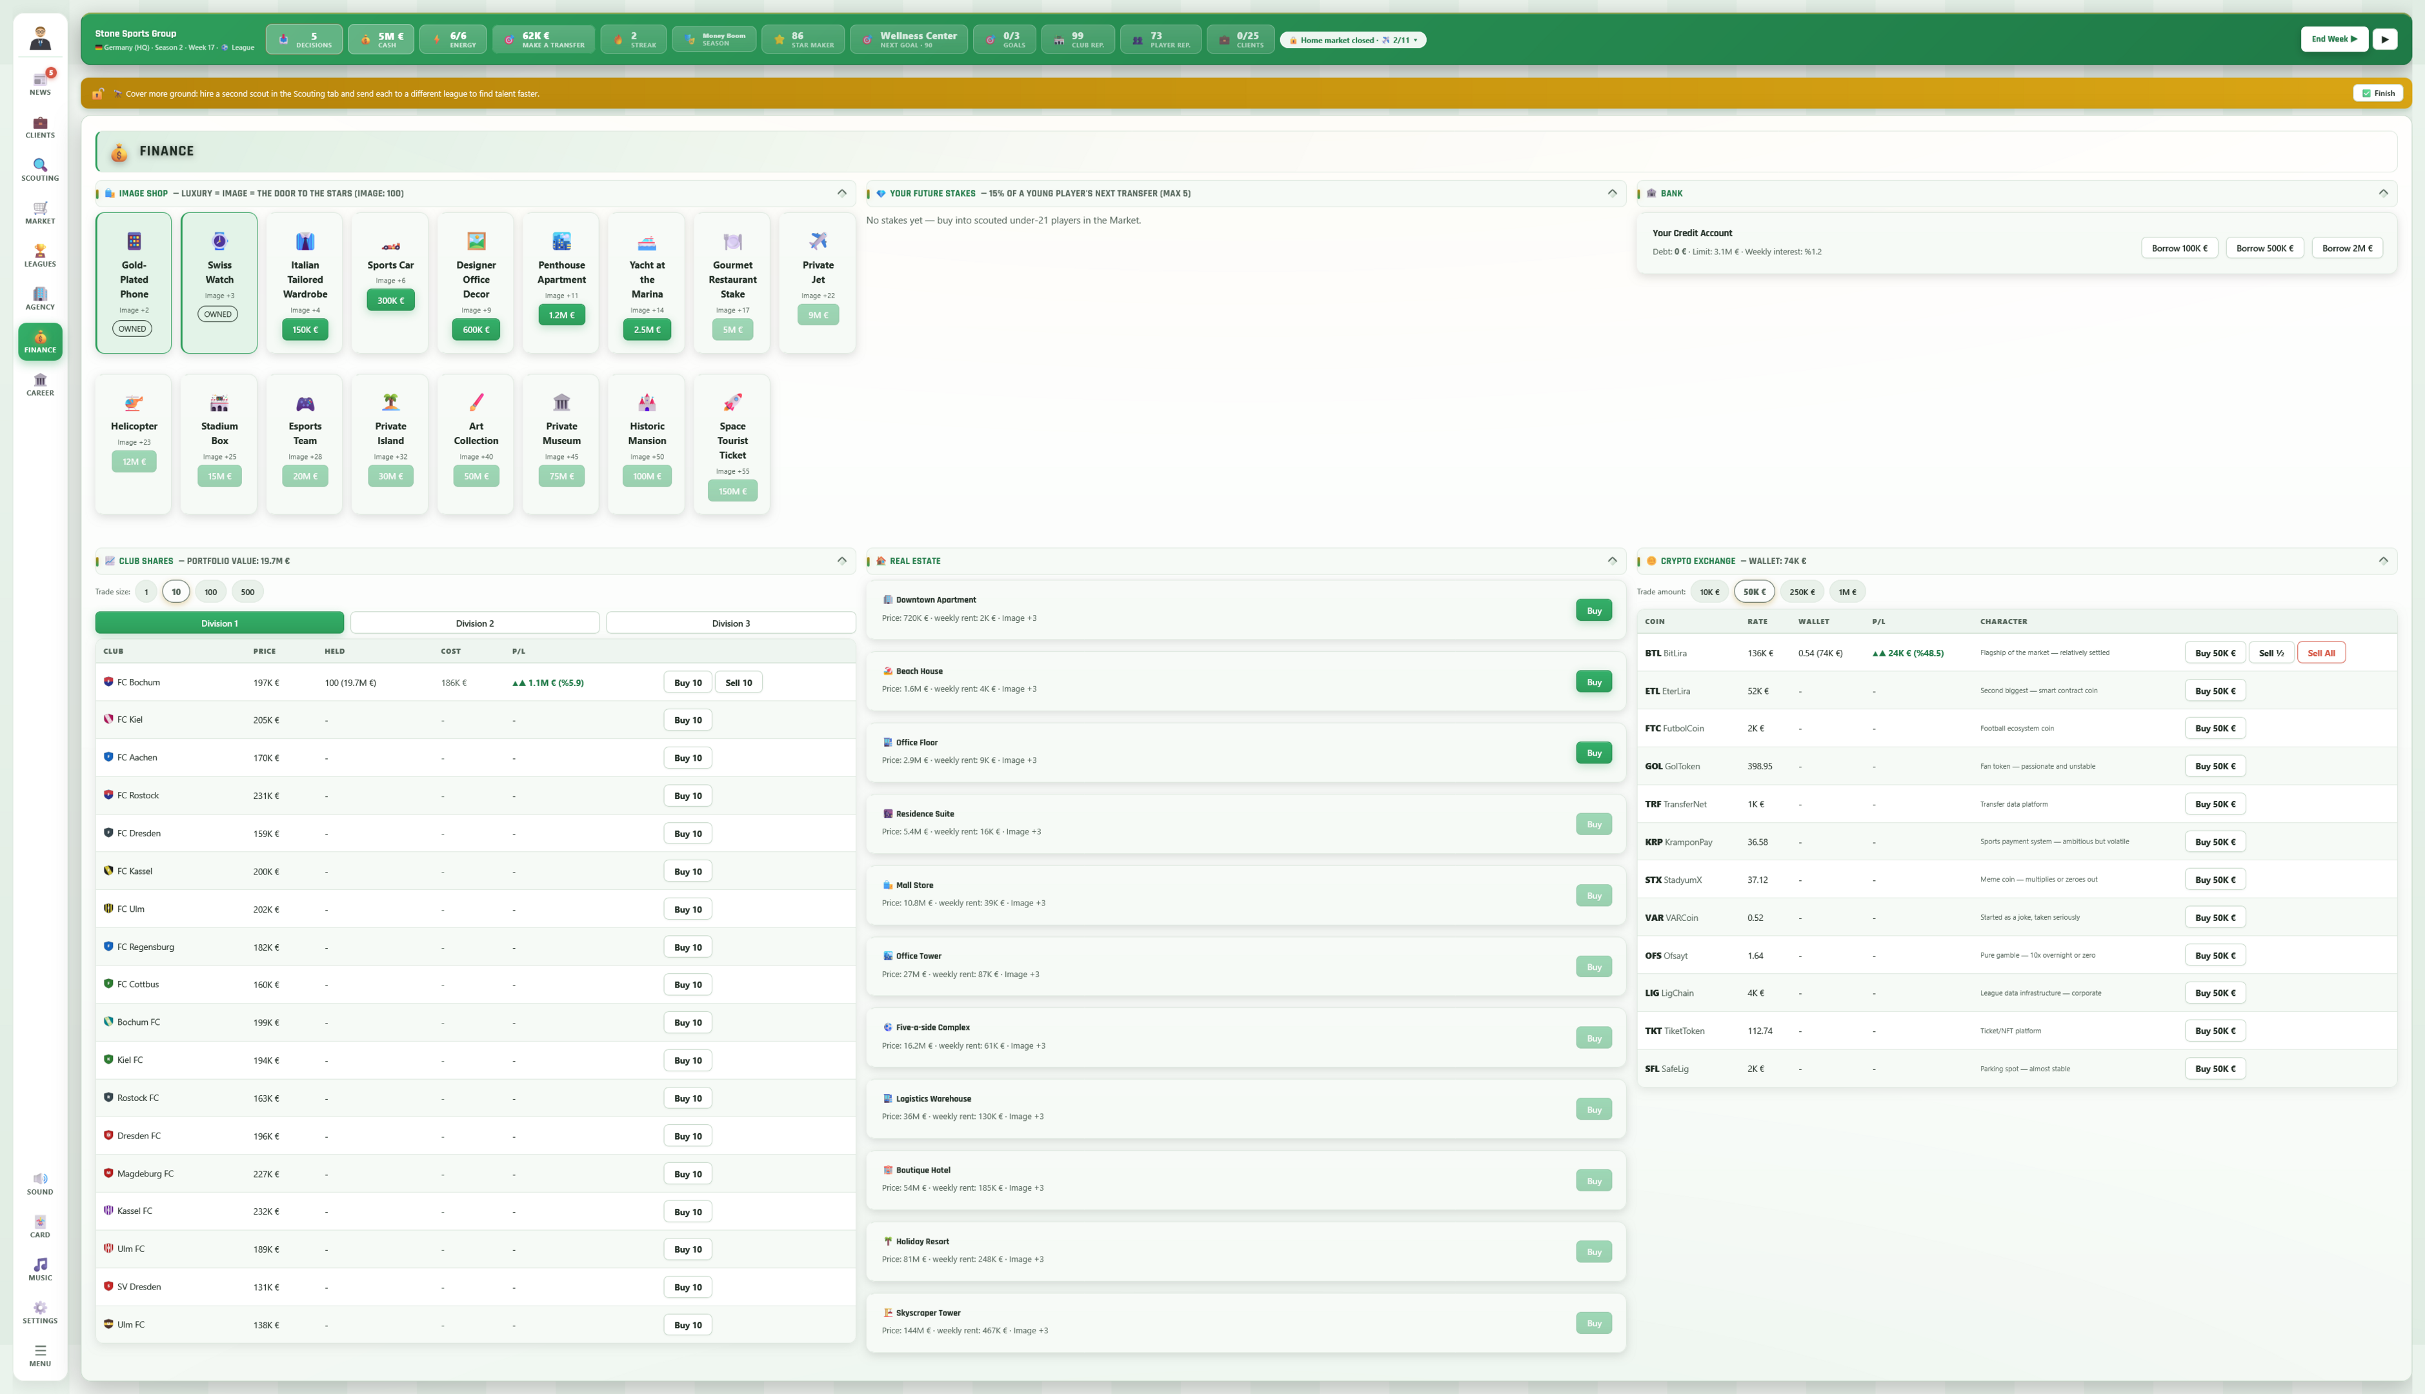Select crypto trade amount 50K €
The image size is (2425, 1394).
coord(1754,592)
